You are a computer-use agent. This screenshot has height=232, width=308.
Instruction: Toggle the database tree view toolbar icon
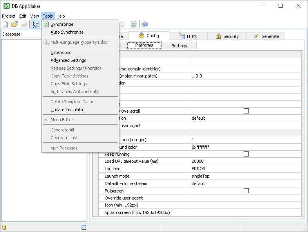click(x=36, y=24)
